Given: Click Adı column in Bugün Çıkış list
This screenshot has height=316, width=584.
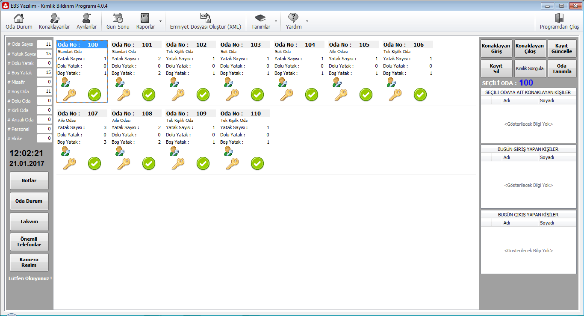Looking at the screenshot, I should (x=520, y=223).
